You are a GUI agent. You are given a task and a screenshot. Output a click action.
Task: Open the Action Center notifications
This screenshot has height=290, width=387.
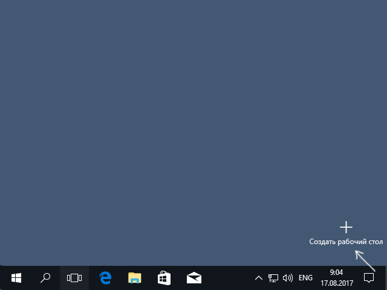pos(369,278)
